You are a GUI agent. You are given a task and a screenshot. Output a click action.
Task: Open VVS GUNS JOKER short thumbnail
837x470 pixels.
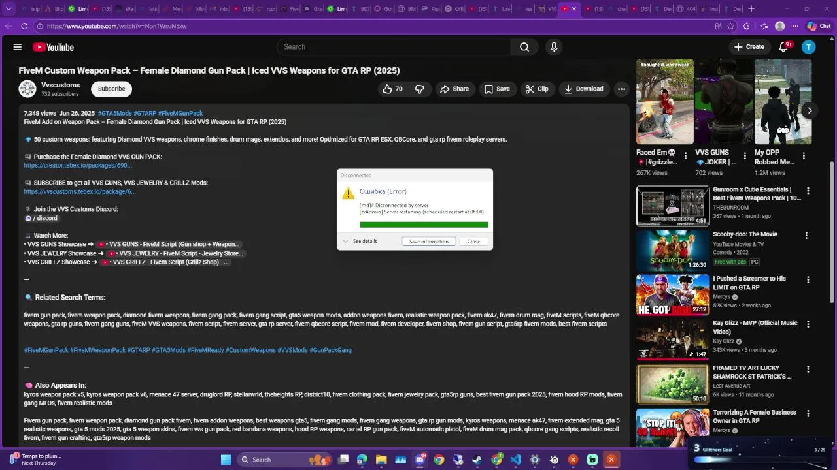pyautogui.click(x=724, y=102)
